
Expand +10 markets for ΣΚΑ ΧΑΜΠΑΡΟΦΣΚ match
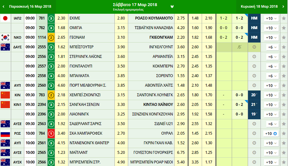271,133
